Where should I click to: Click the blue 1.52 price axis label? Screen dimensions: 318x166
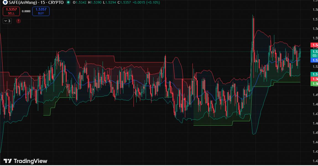click(314, 60)
